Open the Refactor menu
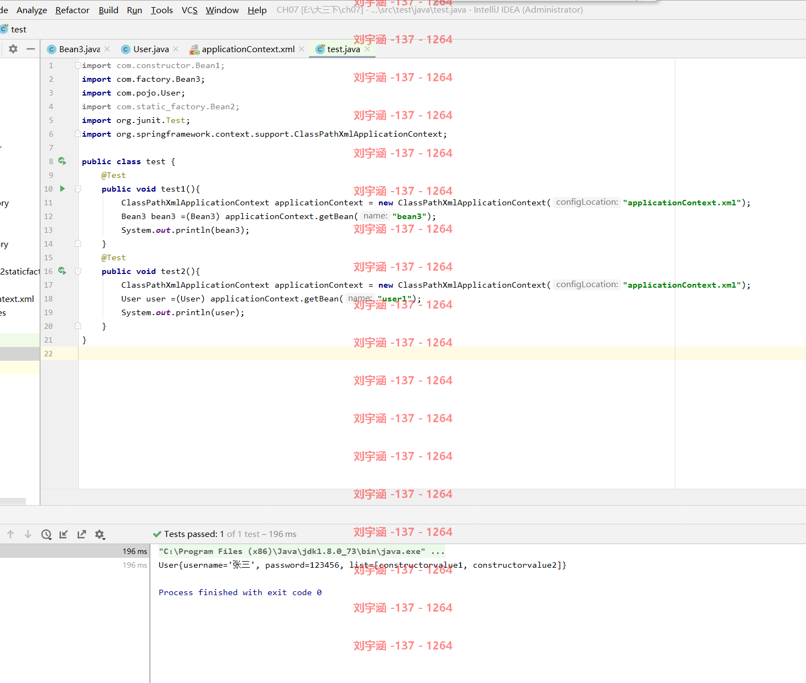The image size is (806, 683). tap(72, 10)
